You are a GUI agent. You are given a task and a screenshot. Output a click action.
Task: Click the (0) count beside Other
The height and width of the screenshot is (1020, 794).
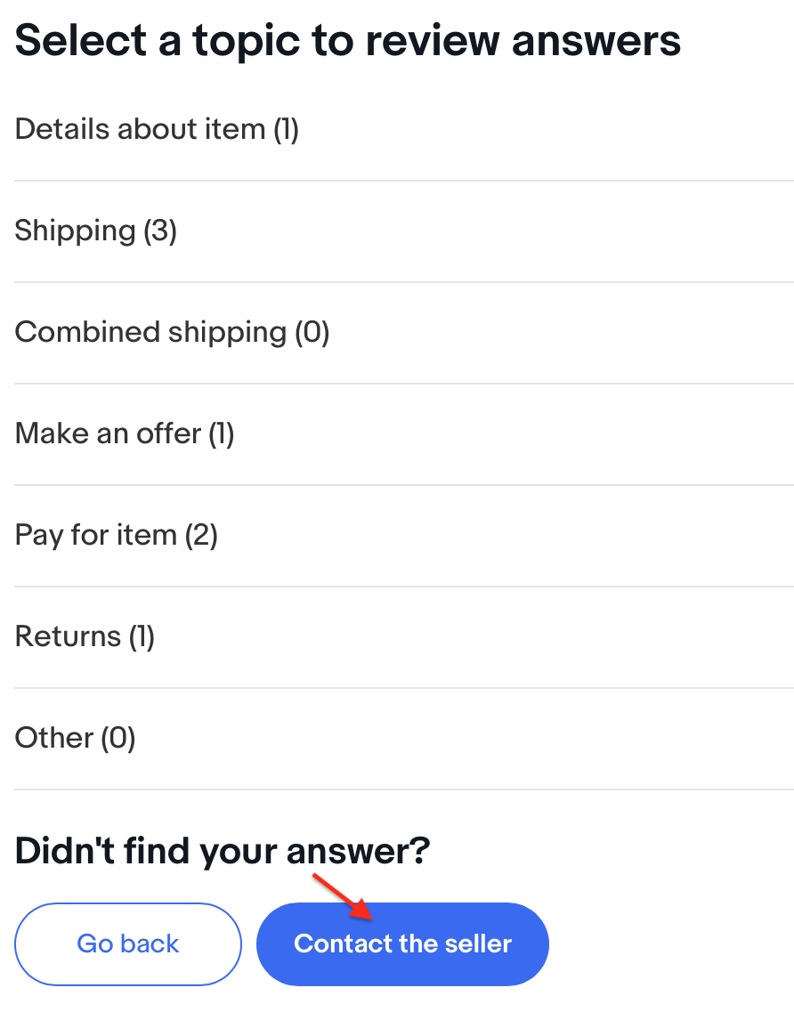117,739
